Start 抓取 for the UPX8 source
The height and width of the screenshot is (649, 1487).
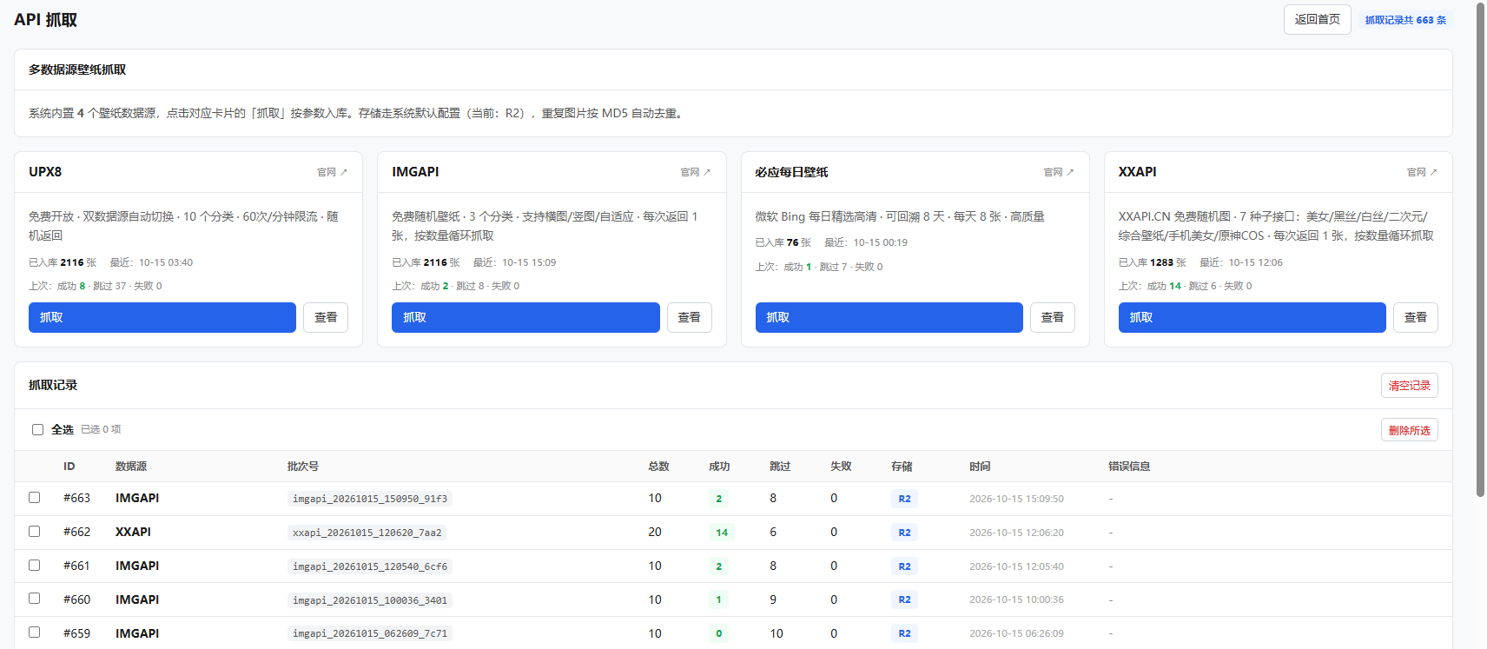(x=162, y=317)
